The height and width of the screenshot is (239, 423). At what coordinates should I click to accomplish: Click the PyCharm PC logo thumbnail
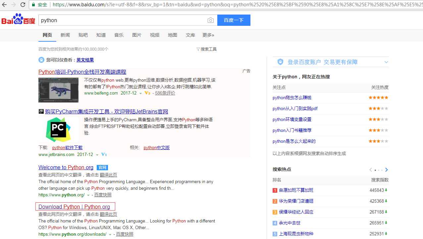click(58, 130)
